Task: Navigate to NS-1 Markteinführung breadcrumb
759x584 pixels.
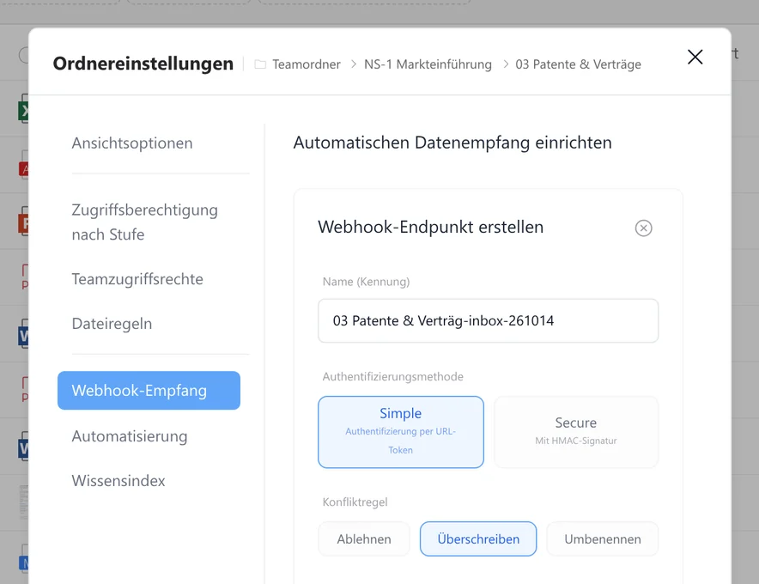Action: 428,64
